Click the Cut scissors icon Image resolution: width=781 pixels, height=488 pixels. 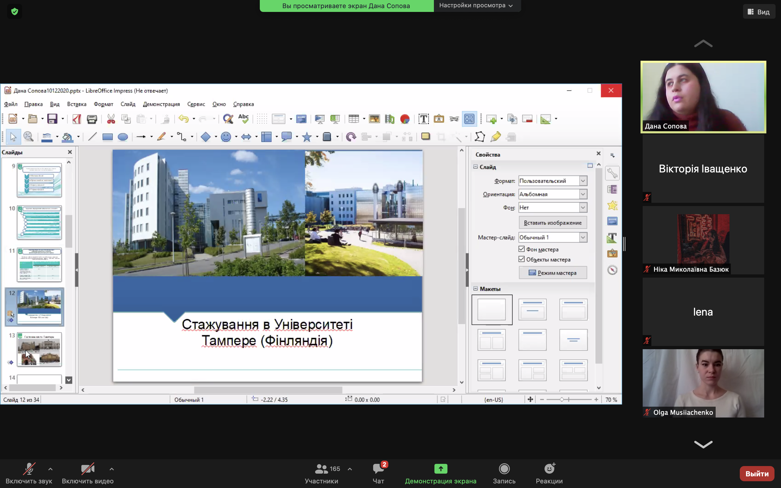(111, 119)
